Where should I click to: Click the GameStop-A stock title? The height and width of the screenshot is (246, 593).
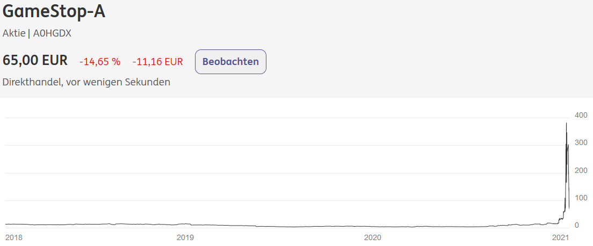pyautogui.click(x=54, y=11)
